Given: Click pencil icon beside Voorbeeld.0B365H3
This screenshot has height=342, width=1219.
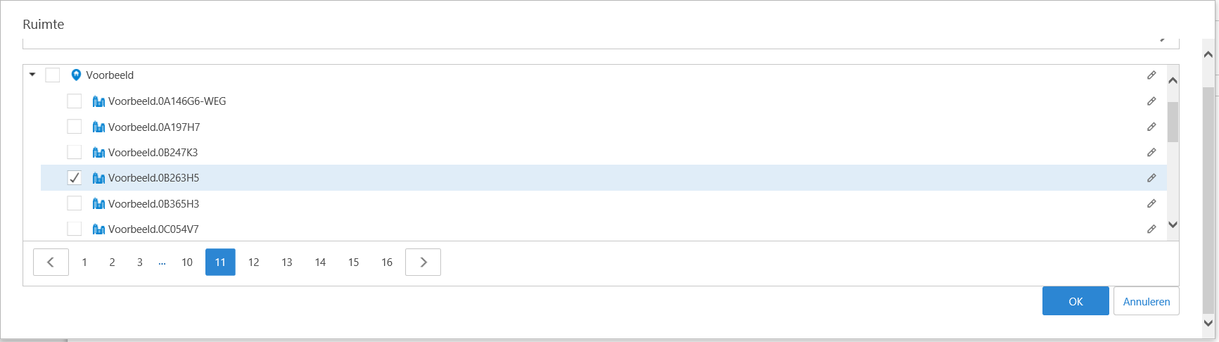Looking at the screenshot, I should pos(1151,203).
